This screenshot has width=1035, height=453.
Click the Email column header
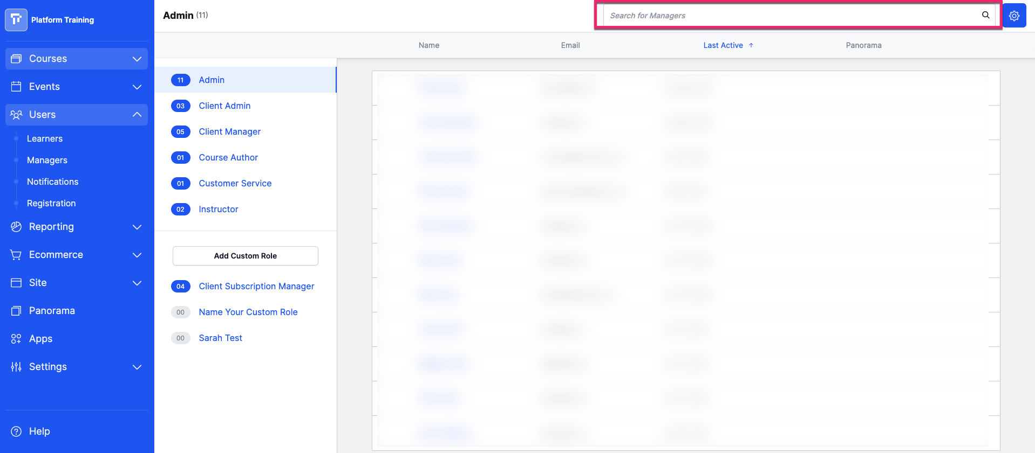[x=570, y=45]
